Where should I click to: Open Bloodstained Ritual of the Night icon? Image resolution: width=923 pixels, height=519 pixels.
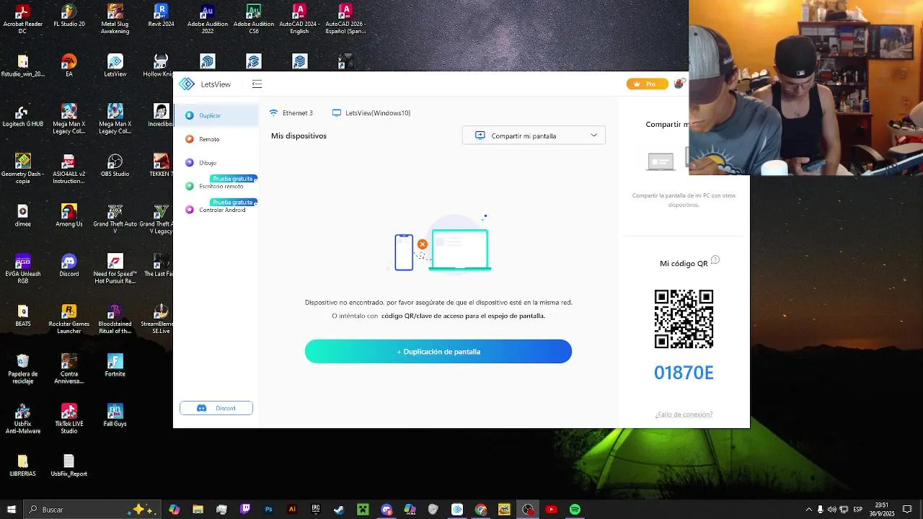(x=115, y=319)
